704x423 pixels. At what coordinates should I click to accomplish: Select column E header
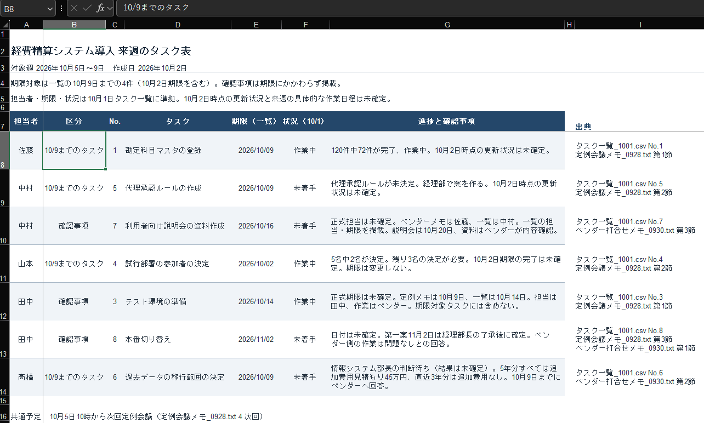[256, 25]
